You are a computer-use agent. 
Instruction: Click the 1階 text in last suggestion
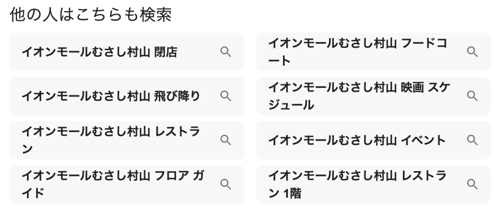[x=293, y=193]
